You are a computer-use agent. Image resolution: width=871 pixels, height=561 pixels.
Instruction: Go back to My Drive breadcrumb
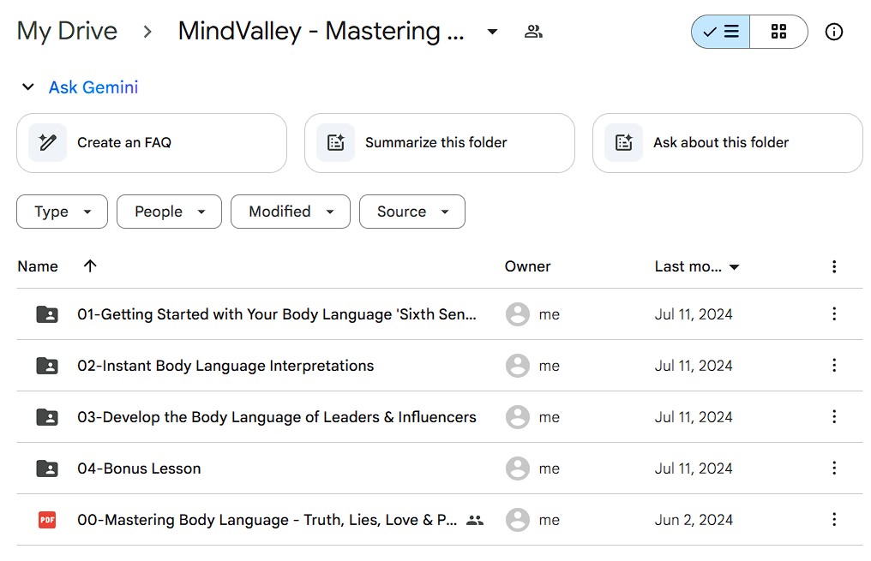pyautogui.click(x=67, y=31)
